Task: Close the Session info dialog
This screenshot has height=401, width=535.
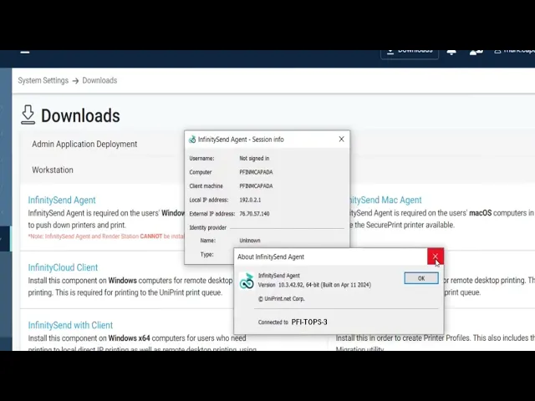Action: [x=342, y=140]
